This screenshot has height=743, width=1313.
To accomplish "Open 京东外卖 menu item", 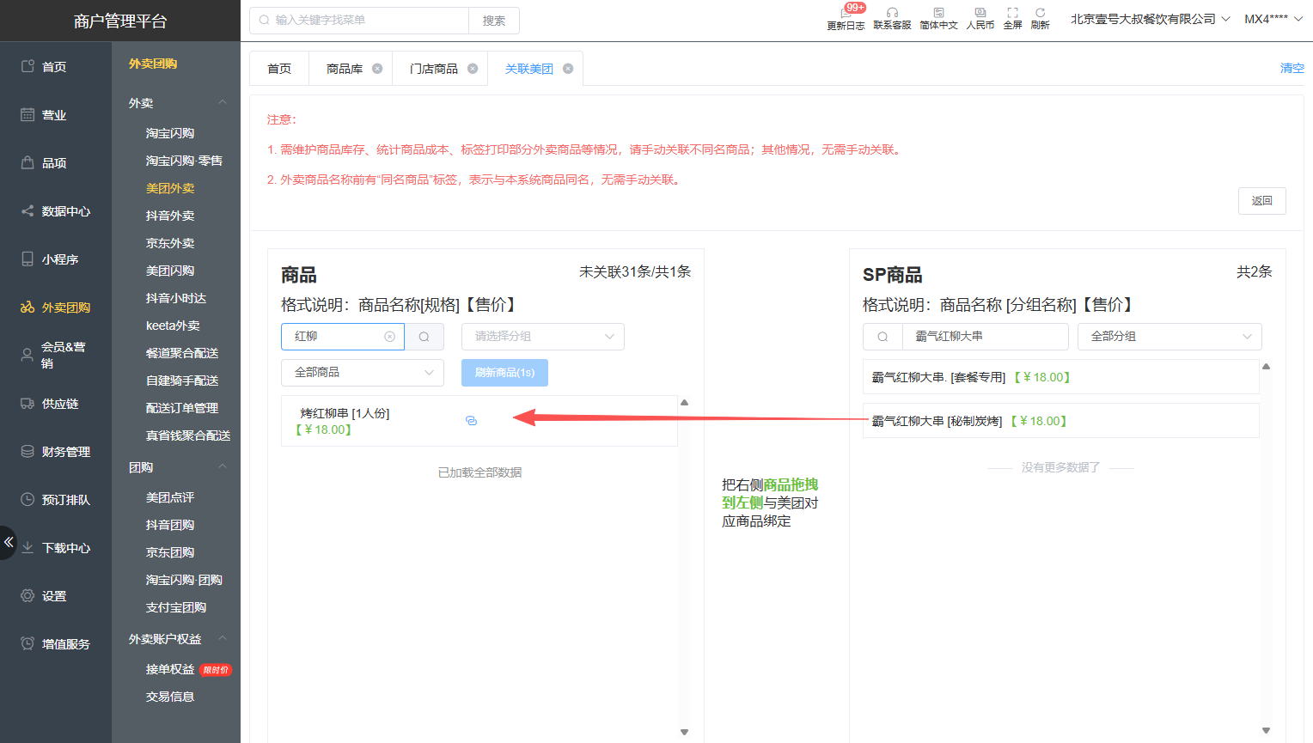I will (170, 243).
